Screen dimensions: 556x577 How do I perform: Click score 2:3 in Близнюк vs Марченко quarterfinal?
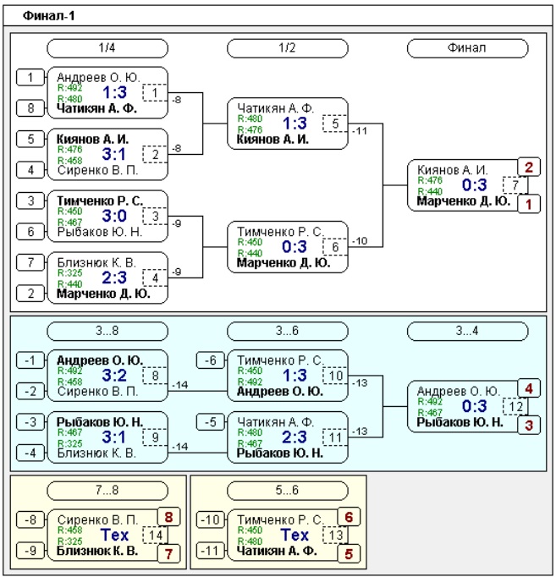tap(114, 278)
